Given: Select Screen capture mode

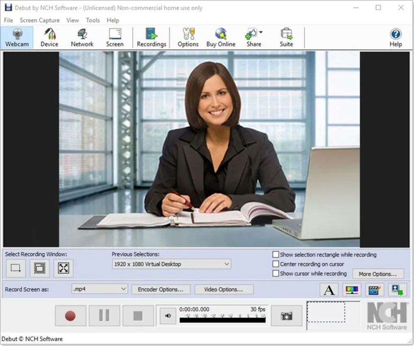Looking at the screenshot, I should click(115, 37).
